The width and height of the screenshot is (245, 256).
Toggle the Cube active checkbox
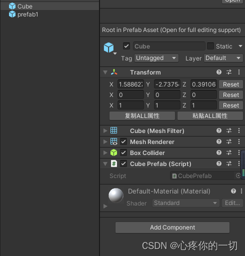[x=126, y=46]
